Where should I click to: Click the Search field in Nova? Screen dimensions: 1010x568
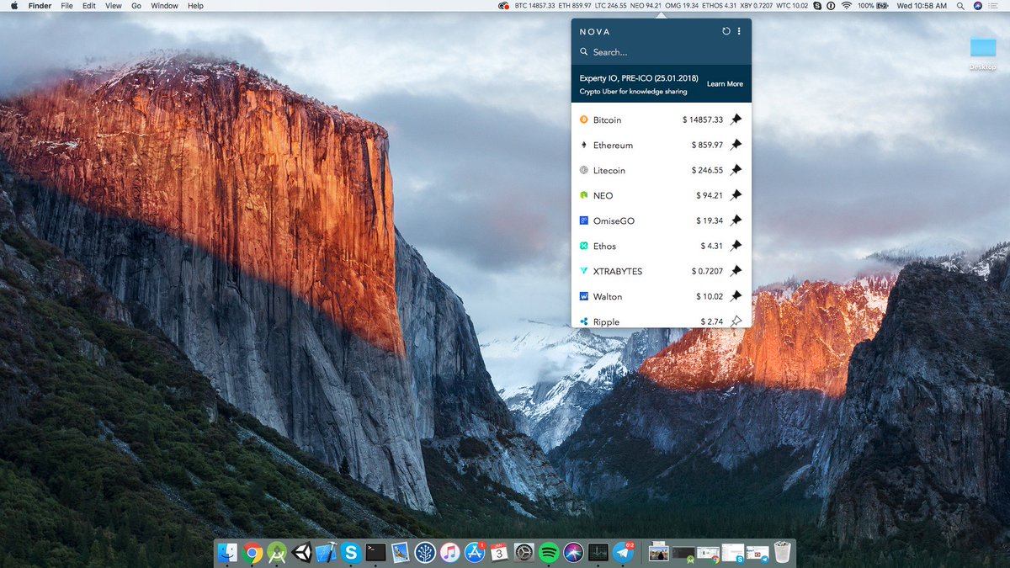coord(661,52)
